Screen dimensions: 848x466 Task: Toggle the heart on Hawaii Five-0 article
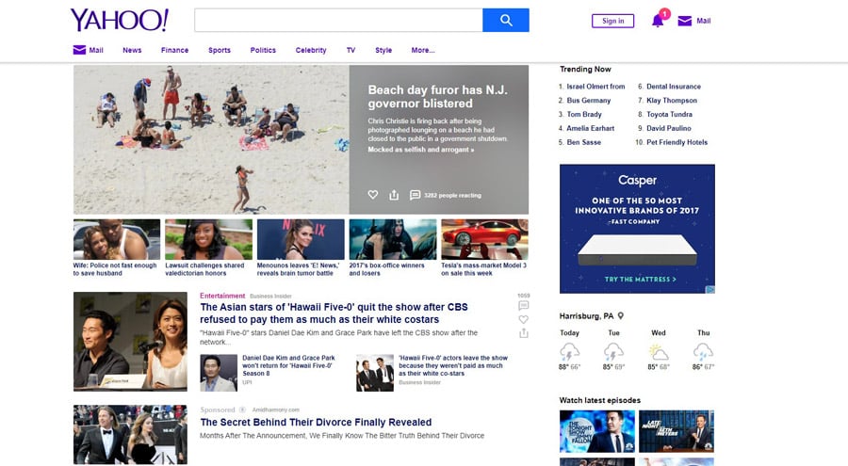(524, 319)
